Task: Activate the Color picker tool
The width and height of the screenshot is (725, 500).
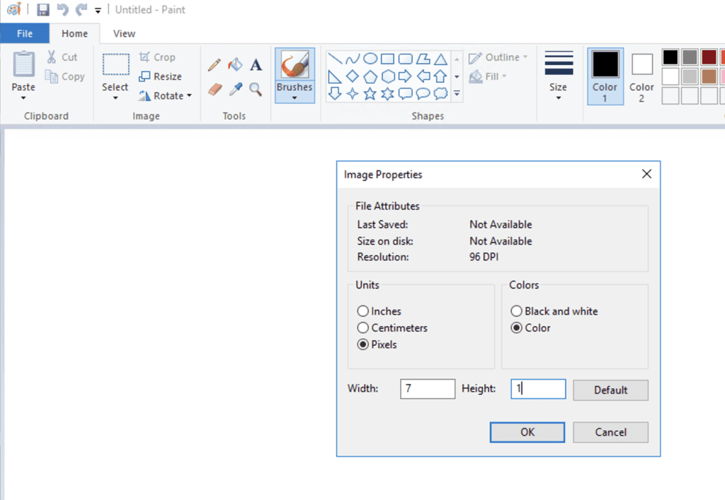Action: click(235, 91)
